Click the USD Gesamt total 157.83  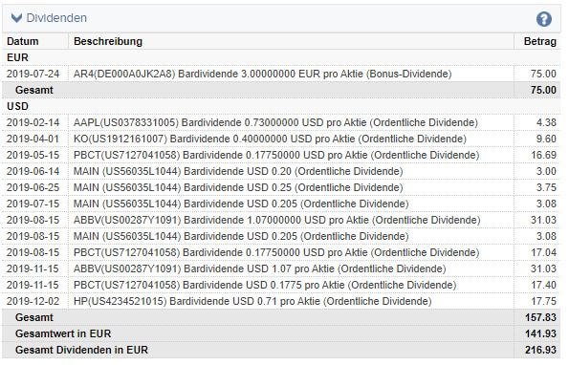pyautogui.click(x=540, y=317)
